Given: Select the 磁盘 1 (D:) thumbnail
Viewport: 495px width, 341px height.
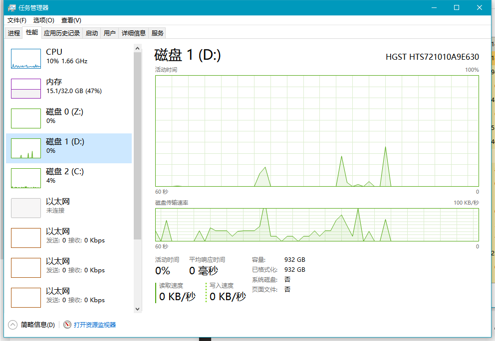Looking at the screenshot, I should (26, 148).
